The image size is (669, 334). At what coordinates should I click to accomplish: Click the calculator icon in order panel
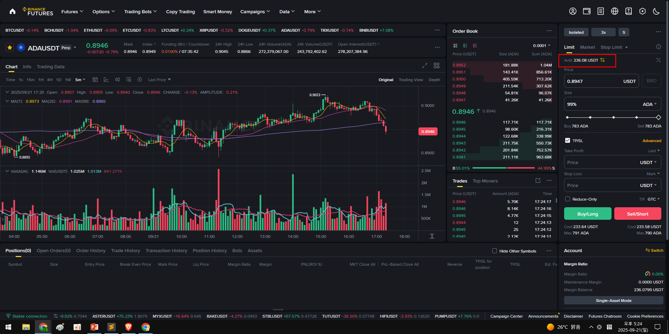(658, 60)
